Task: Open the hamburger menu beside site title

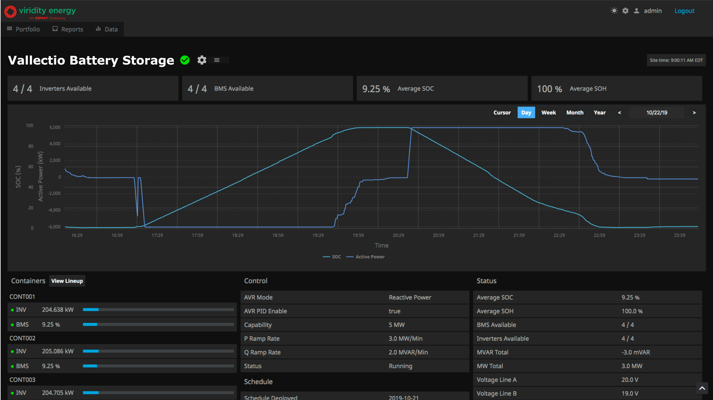Action: [217, 60]
